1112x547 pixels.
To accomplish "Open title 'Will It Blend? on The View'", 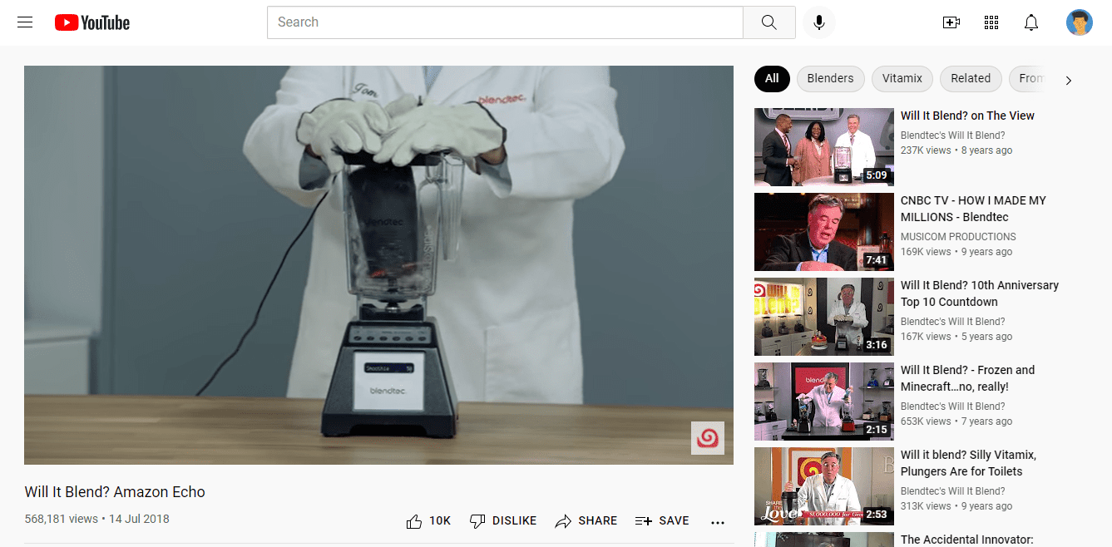I will pyautogui.click(x=967, y=116).
